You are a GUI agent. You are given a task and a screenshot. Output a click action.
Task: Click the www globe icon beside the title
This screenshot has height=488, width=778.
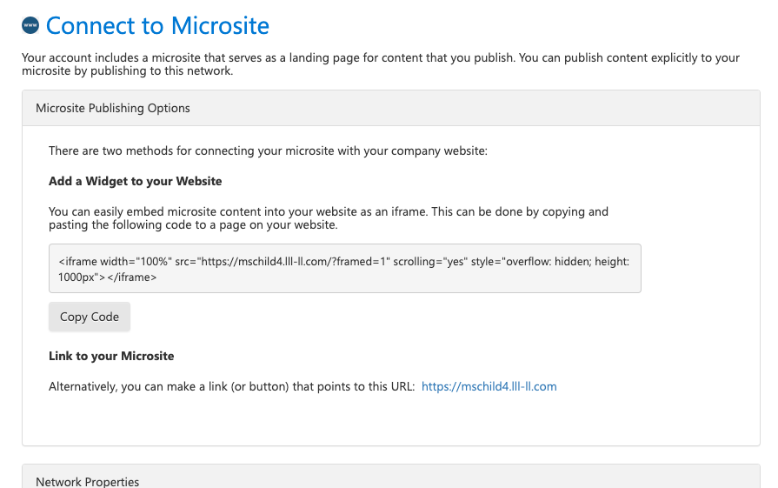30,25
